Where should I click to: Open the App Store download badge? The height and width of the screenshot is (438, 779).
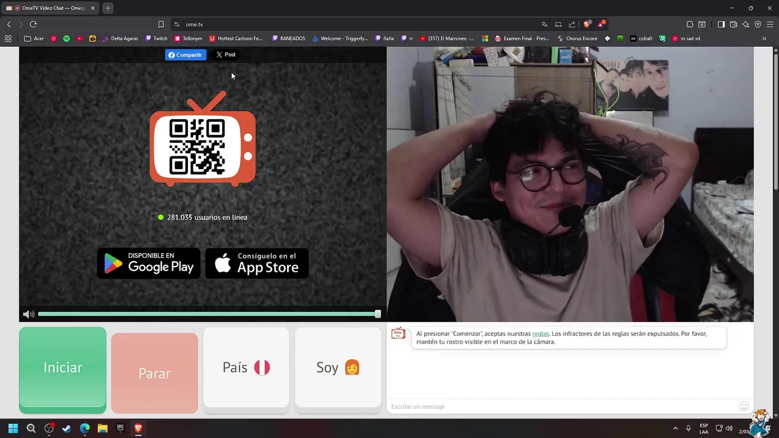(257, 263)
